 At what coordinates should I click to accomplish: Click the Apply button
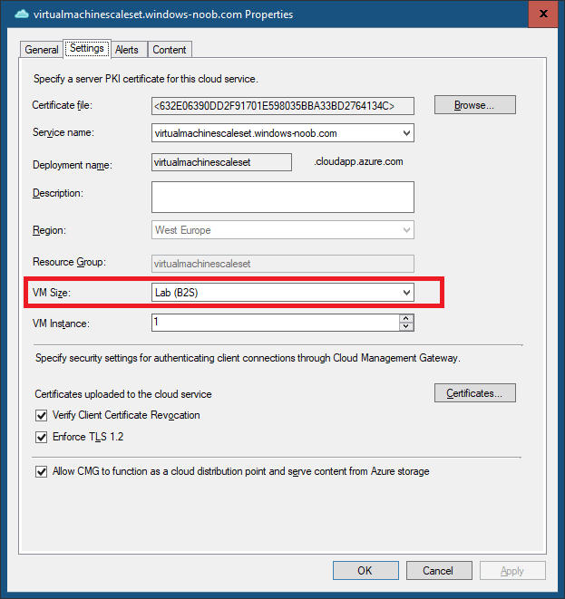(512, 570)
